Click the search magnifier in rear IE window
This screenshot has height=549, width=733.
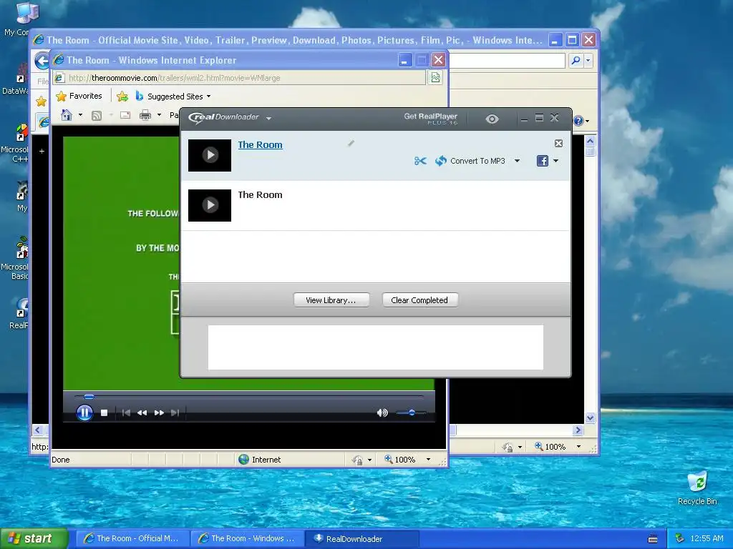pyautogui.click(x=576, y=60)
